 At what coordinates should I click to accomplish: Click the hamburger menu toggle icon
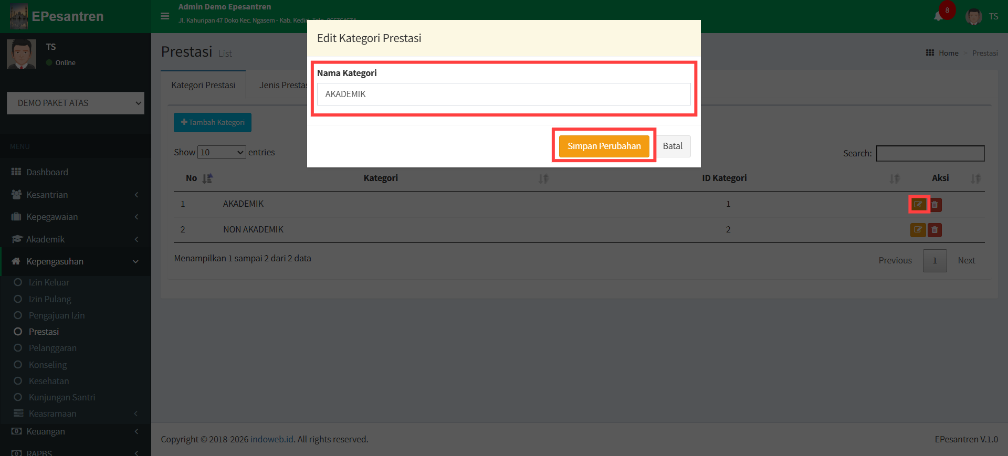pyautogui.click(x=165, y=16)
